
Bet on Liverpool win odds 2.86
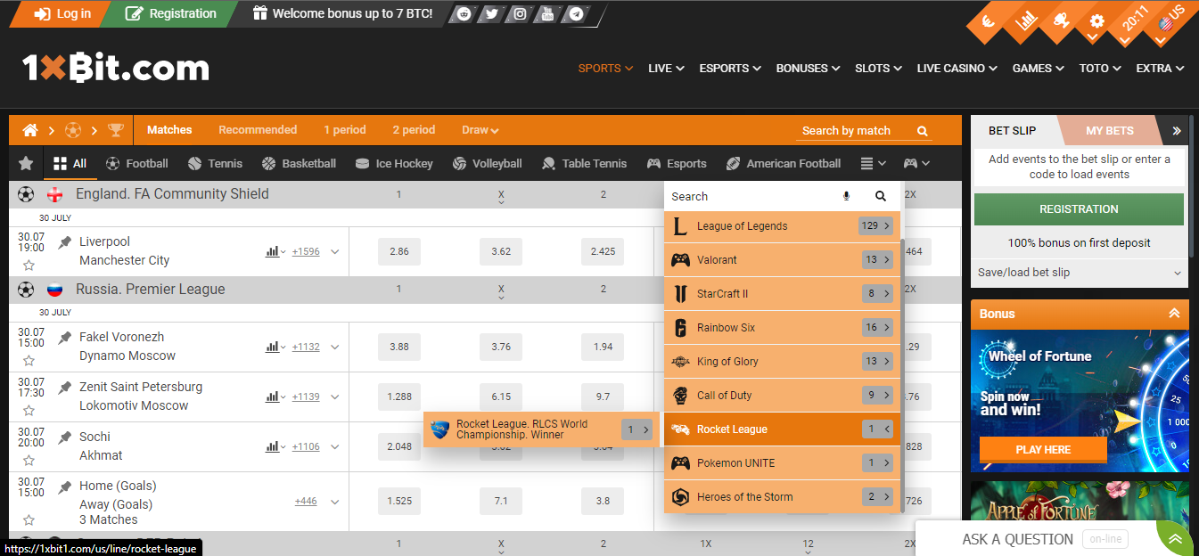399,251
